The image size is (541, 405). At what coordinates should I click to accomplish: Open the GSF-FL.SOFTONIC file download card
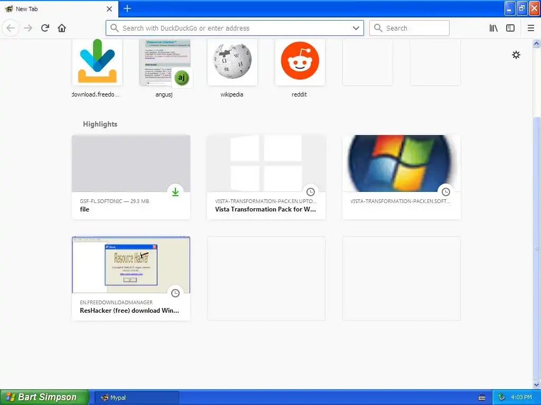(x=131, y=177)
